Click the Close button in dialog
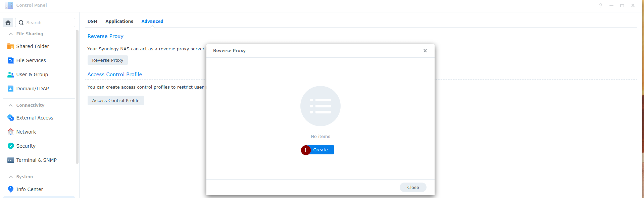This screenshot has width=644, height=198. click(413, 187)
